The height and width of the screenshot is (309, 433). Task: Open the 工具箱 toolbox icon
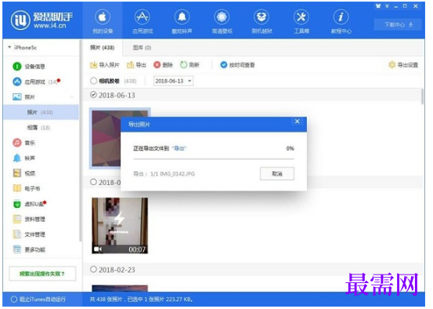pos(301,21)
